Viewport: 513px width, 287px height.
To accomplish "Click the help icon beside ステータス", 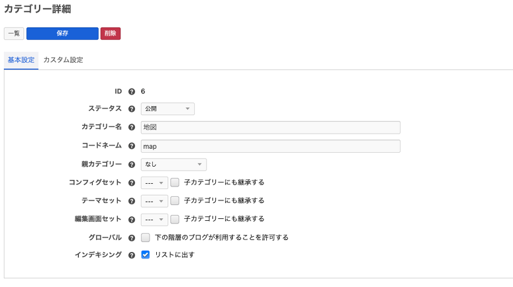I will 132,109.
